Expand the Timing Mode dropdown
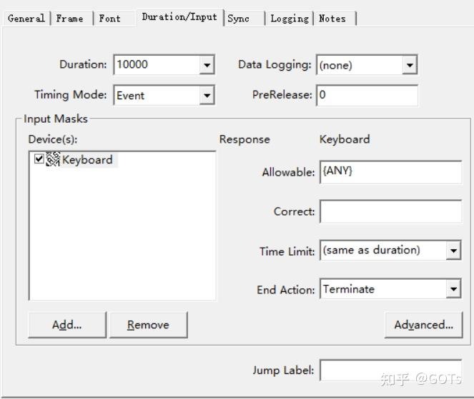 (x=207, y=95)
